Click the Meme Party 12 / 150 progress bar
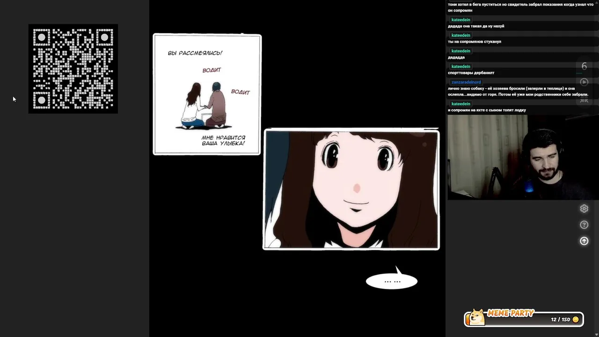 [524, 319]
